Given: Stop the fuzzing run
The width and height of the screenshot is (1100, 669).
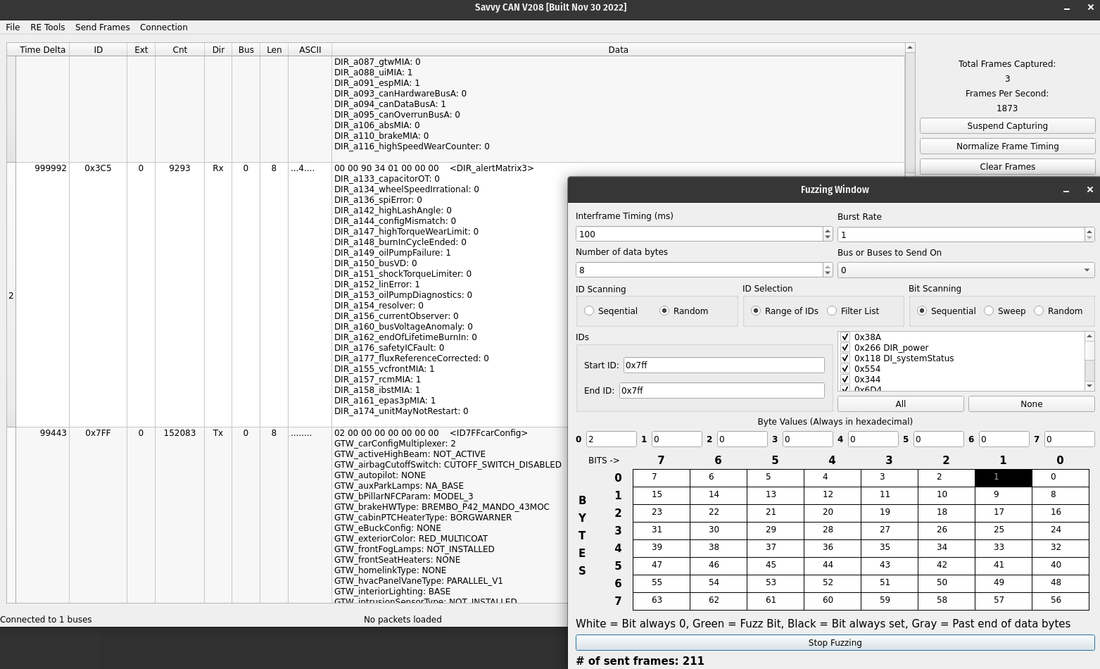Looking at the screenshot, I should point(835,643).
